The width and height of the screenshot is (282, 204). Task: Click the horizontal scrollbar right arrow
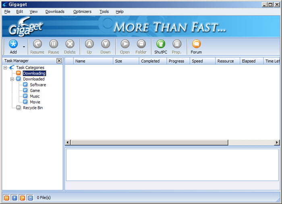point(277,143)
